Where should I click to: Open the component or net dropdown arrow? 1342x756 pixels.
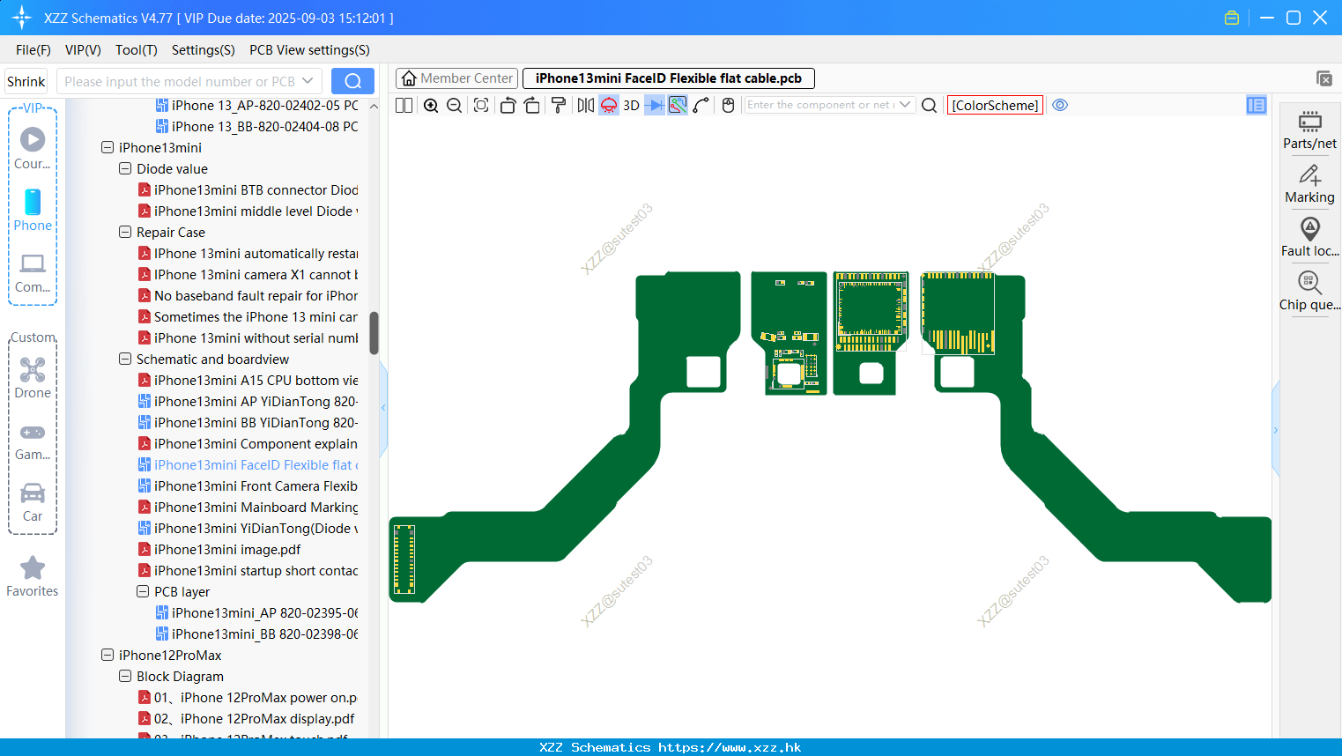tap(905, 104)
